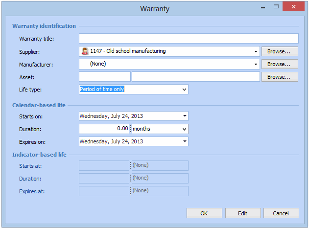Open the Starts on date picker
The width and height of the screenshot is (309, 229).
coord(184,116)
